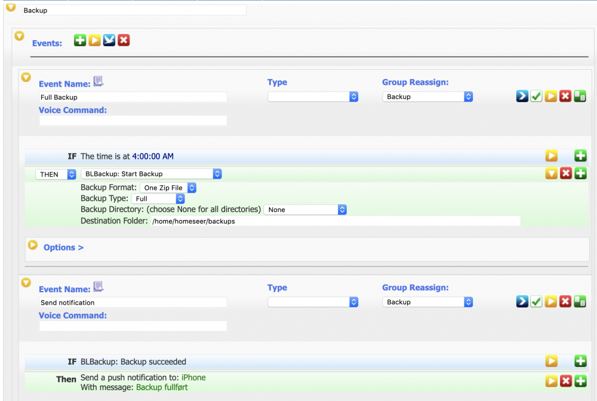
Task: Click the iPhone push notification target
Action: (x=193, y=378)
